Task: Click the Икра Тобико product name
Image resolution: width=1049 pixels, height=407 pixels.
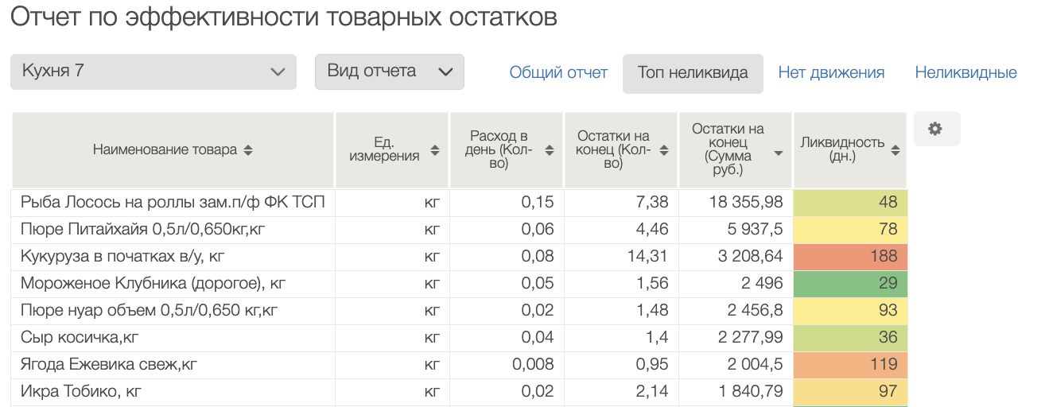Action: pyautogui.click(x=81, y=391)
